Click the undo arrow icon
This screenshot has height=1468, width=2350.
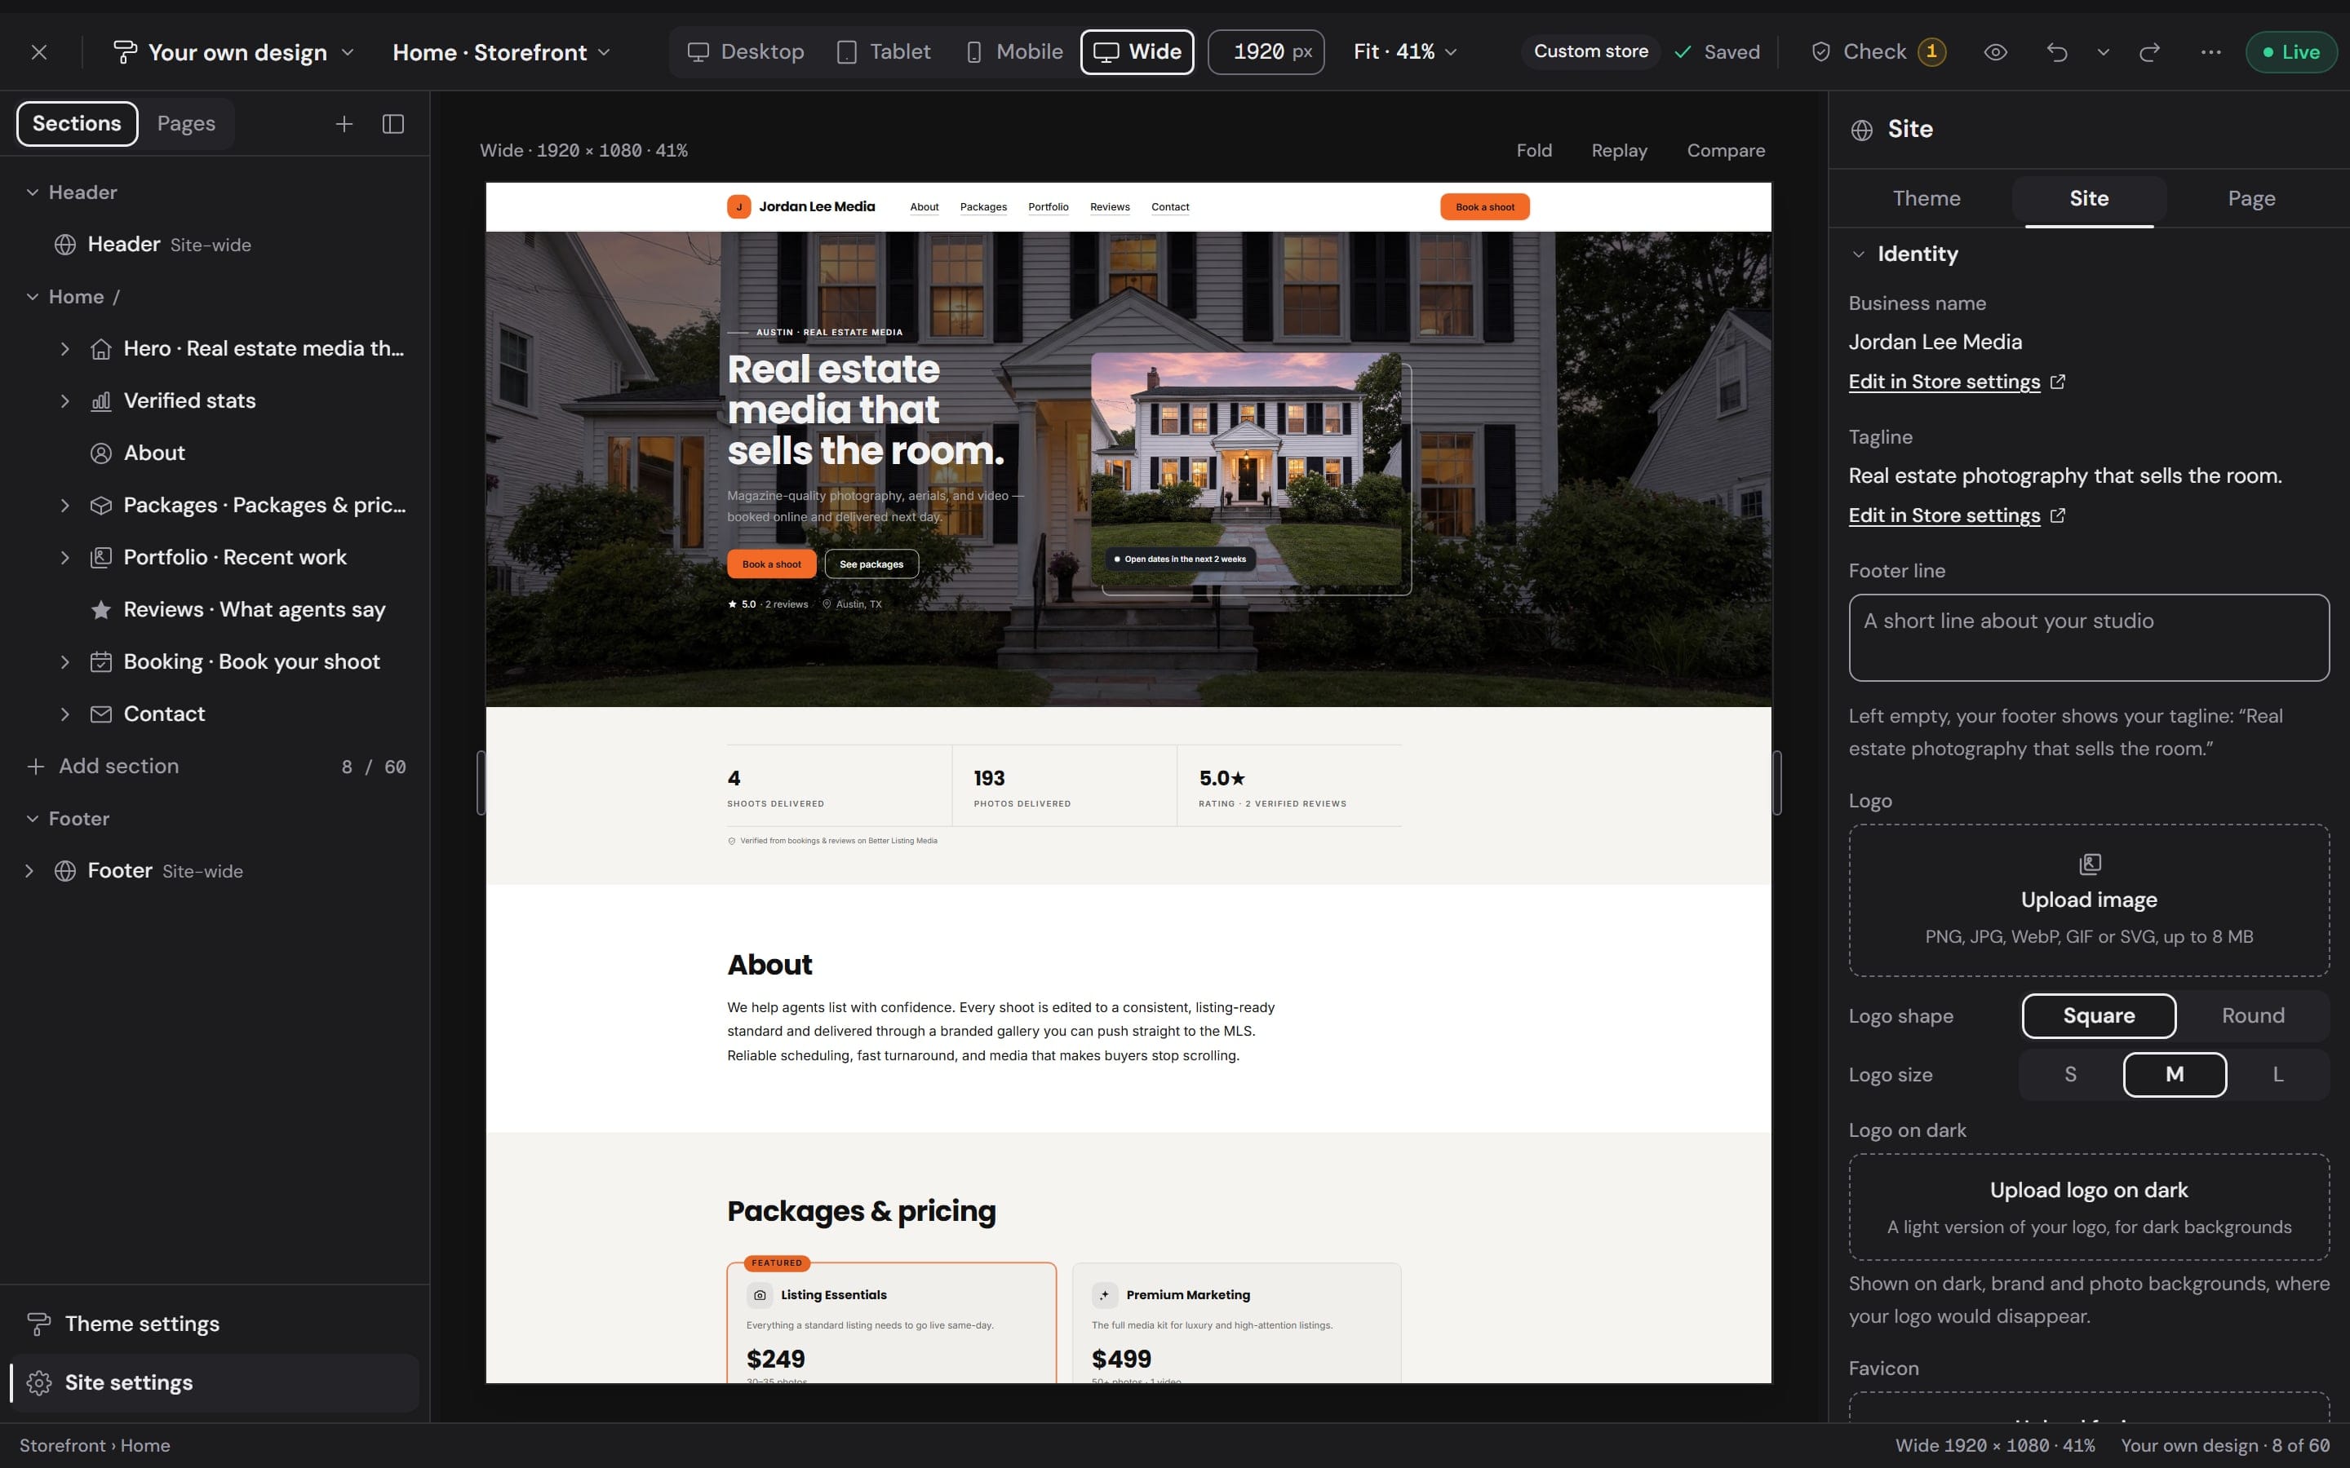coord(2057,52)
